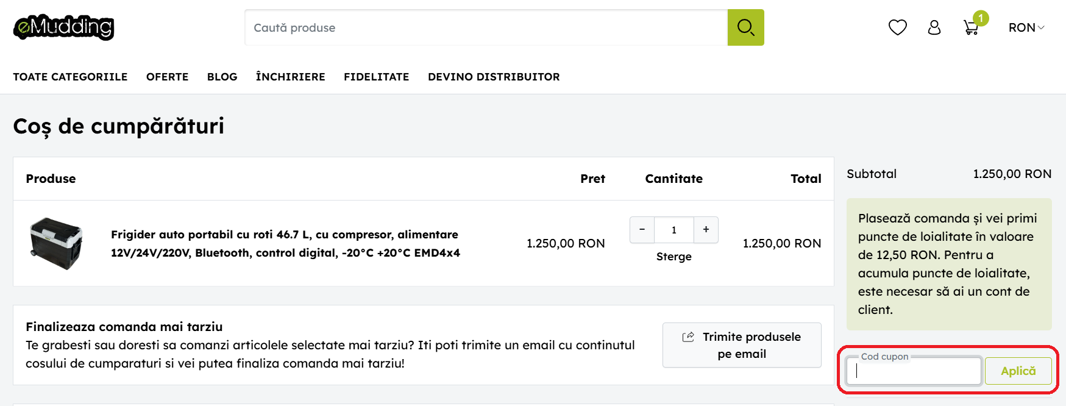Select Devino Distribuitor in the menu
This screenshot has width=1066, height=406.
click(494, 77)
